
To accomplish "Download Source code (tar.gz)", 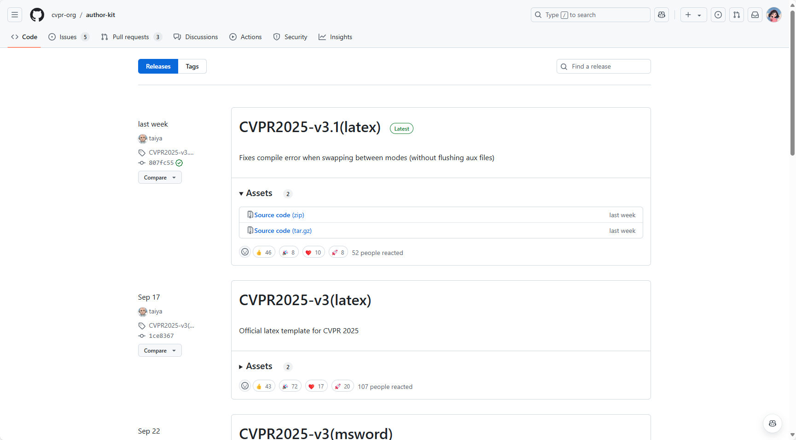I will point(283,231).
